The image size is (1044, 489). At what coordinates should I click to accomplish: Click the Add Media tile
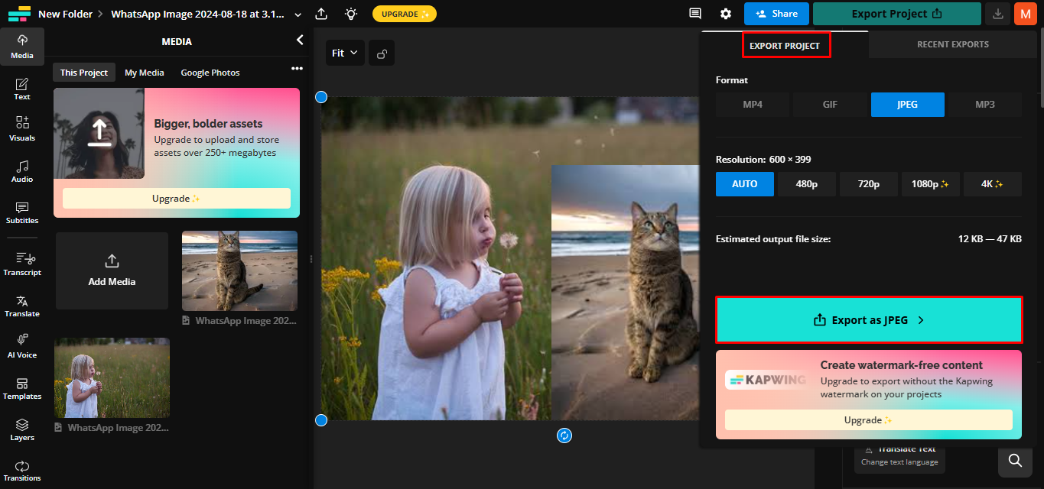point(112,270)
